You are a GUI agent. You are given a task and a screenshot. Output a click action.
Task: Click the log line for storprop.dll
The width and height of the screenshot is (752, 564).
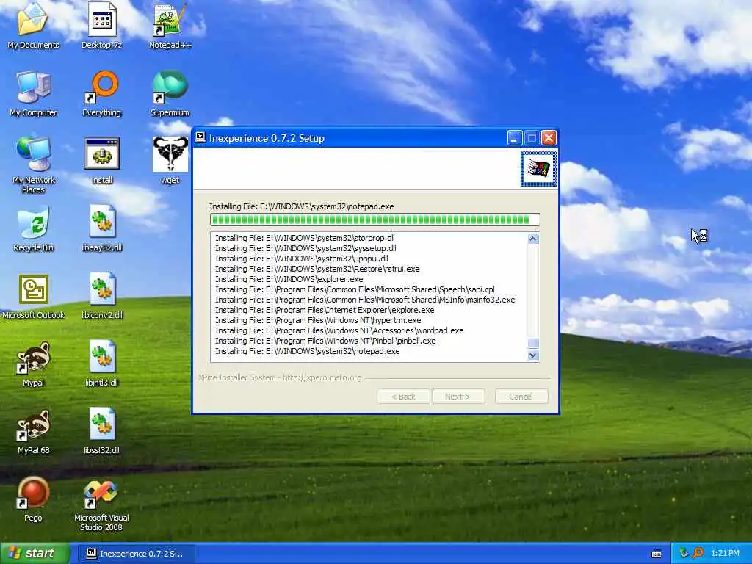pyautogui.click(x=305, y=238)
